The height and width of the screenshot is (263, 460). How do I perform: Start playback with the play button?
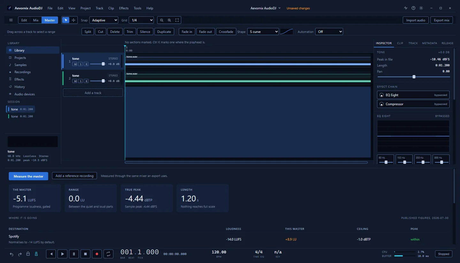coord(62,254)
